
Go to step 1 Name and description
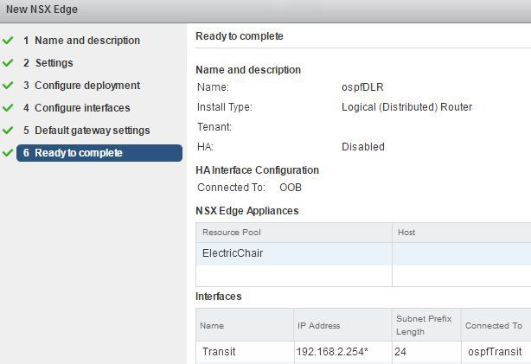tap(86, 41)
